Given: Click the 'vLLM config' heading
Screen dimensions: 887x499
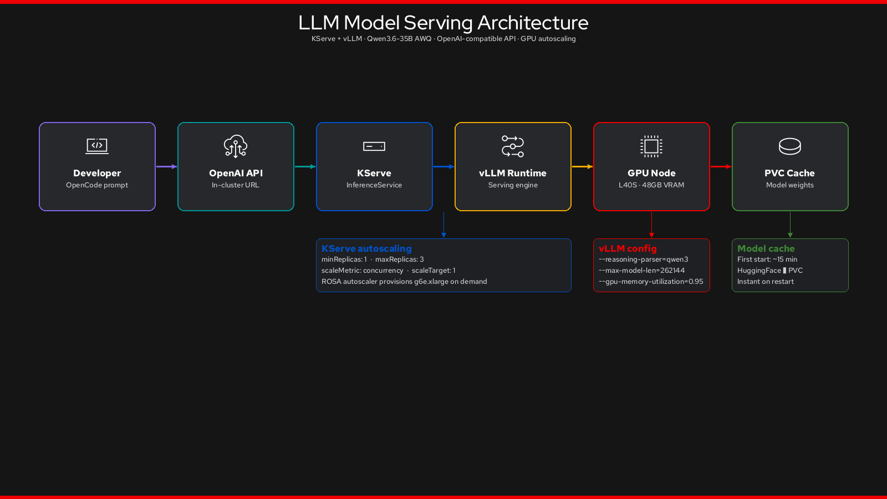Looking at the screenshot, I should [x=628, y=248].
